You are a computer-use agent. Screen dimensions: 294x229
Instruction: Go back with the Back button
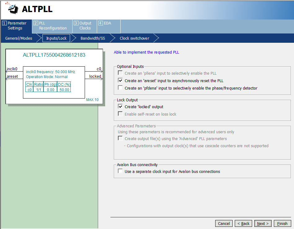tap(243, 223)
